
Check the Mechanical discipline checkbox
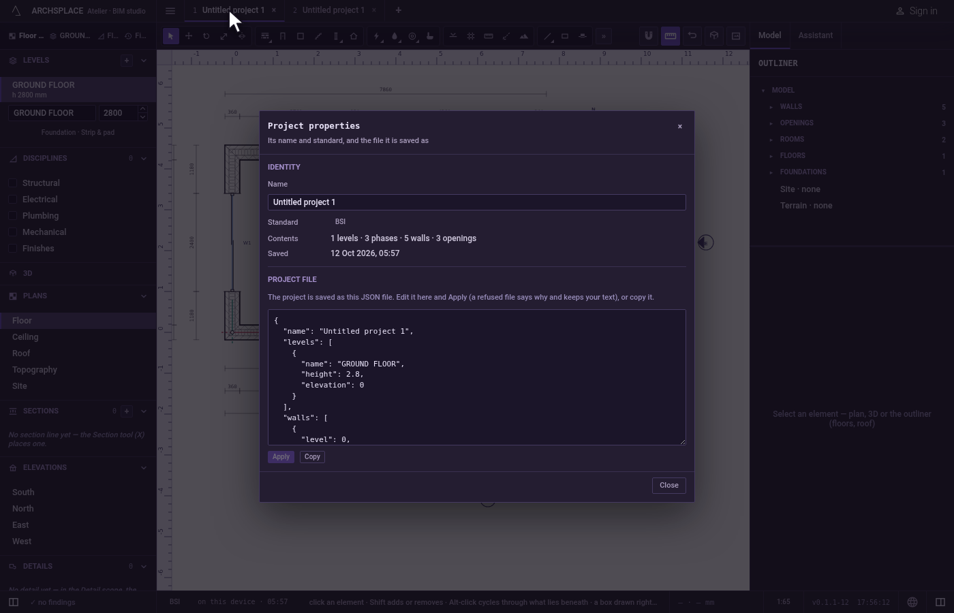pos(12,232)
